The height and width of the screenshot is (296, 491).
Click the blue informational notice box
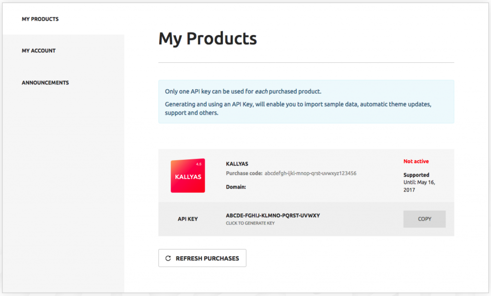(x=306, y=102)
